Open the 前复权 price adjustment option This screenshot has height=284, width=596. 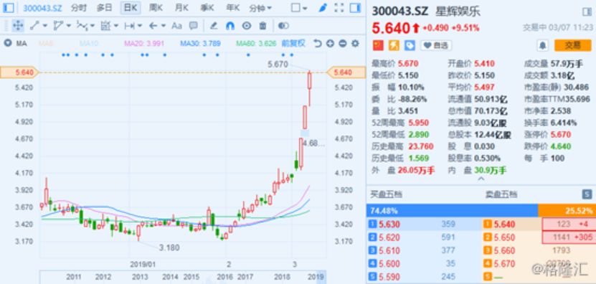(x=293, y=43)
